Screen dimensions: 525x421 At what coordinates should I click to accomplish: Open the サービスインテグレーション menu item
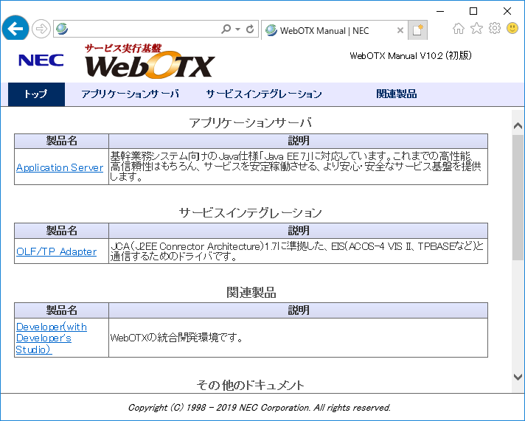pos(263,94)
